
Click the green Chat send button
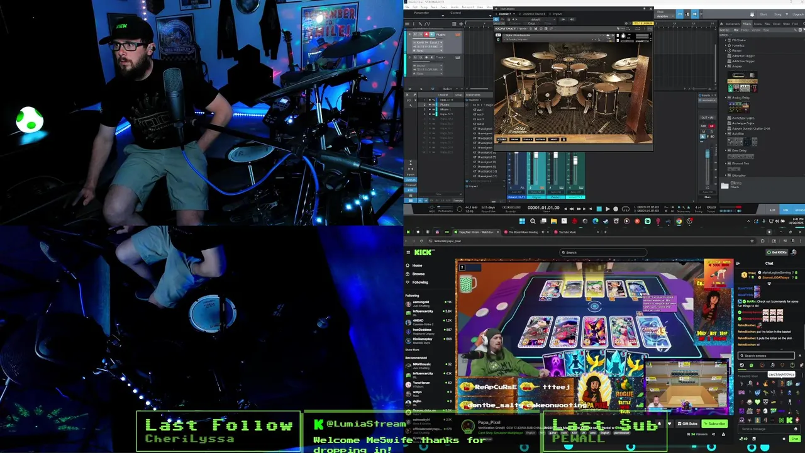[x=795, y=439]
